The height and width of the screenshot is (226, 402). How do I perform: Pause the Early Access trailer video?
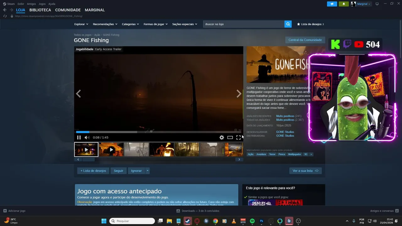coord(79,137)
